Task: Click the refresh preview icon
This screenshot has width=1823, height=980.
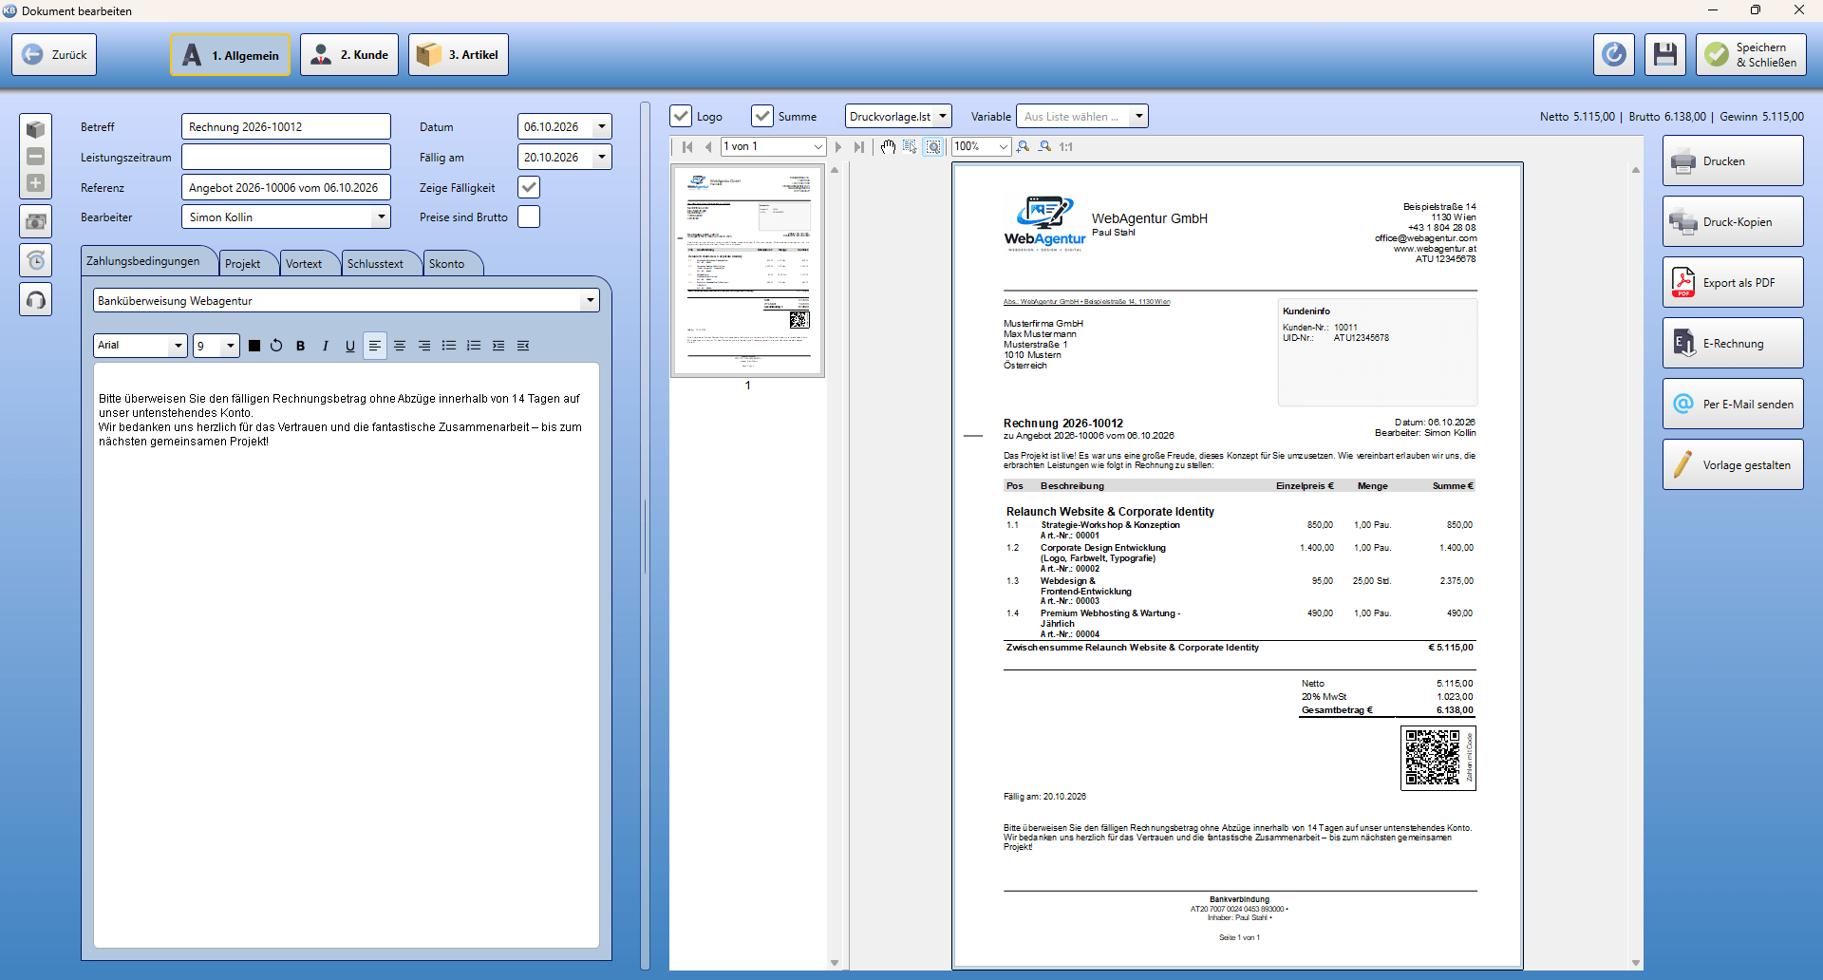Action: coord(1614,55)
